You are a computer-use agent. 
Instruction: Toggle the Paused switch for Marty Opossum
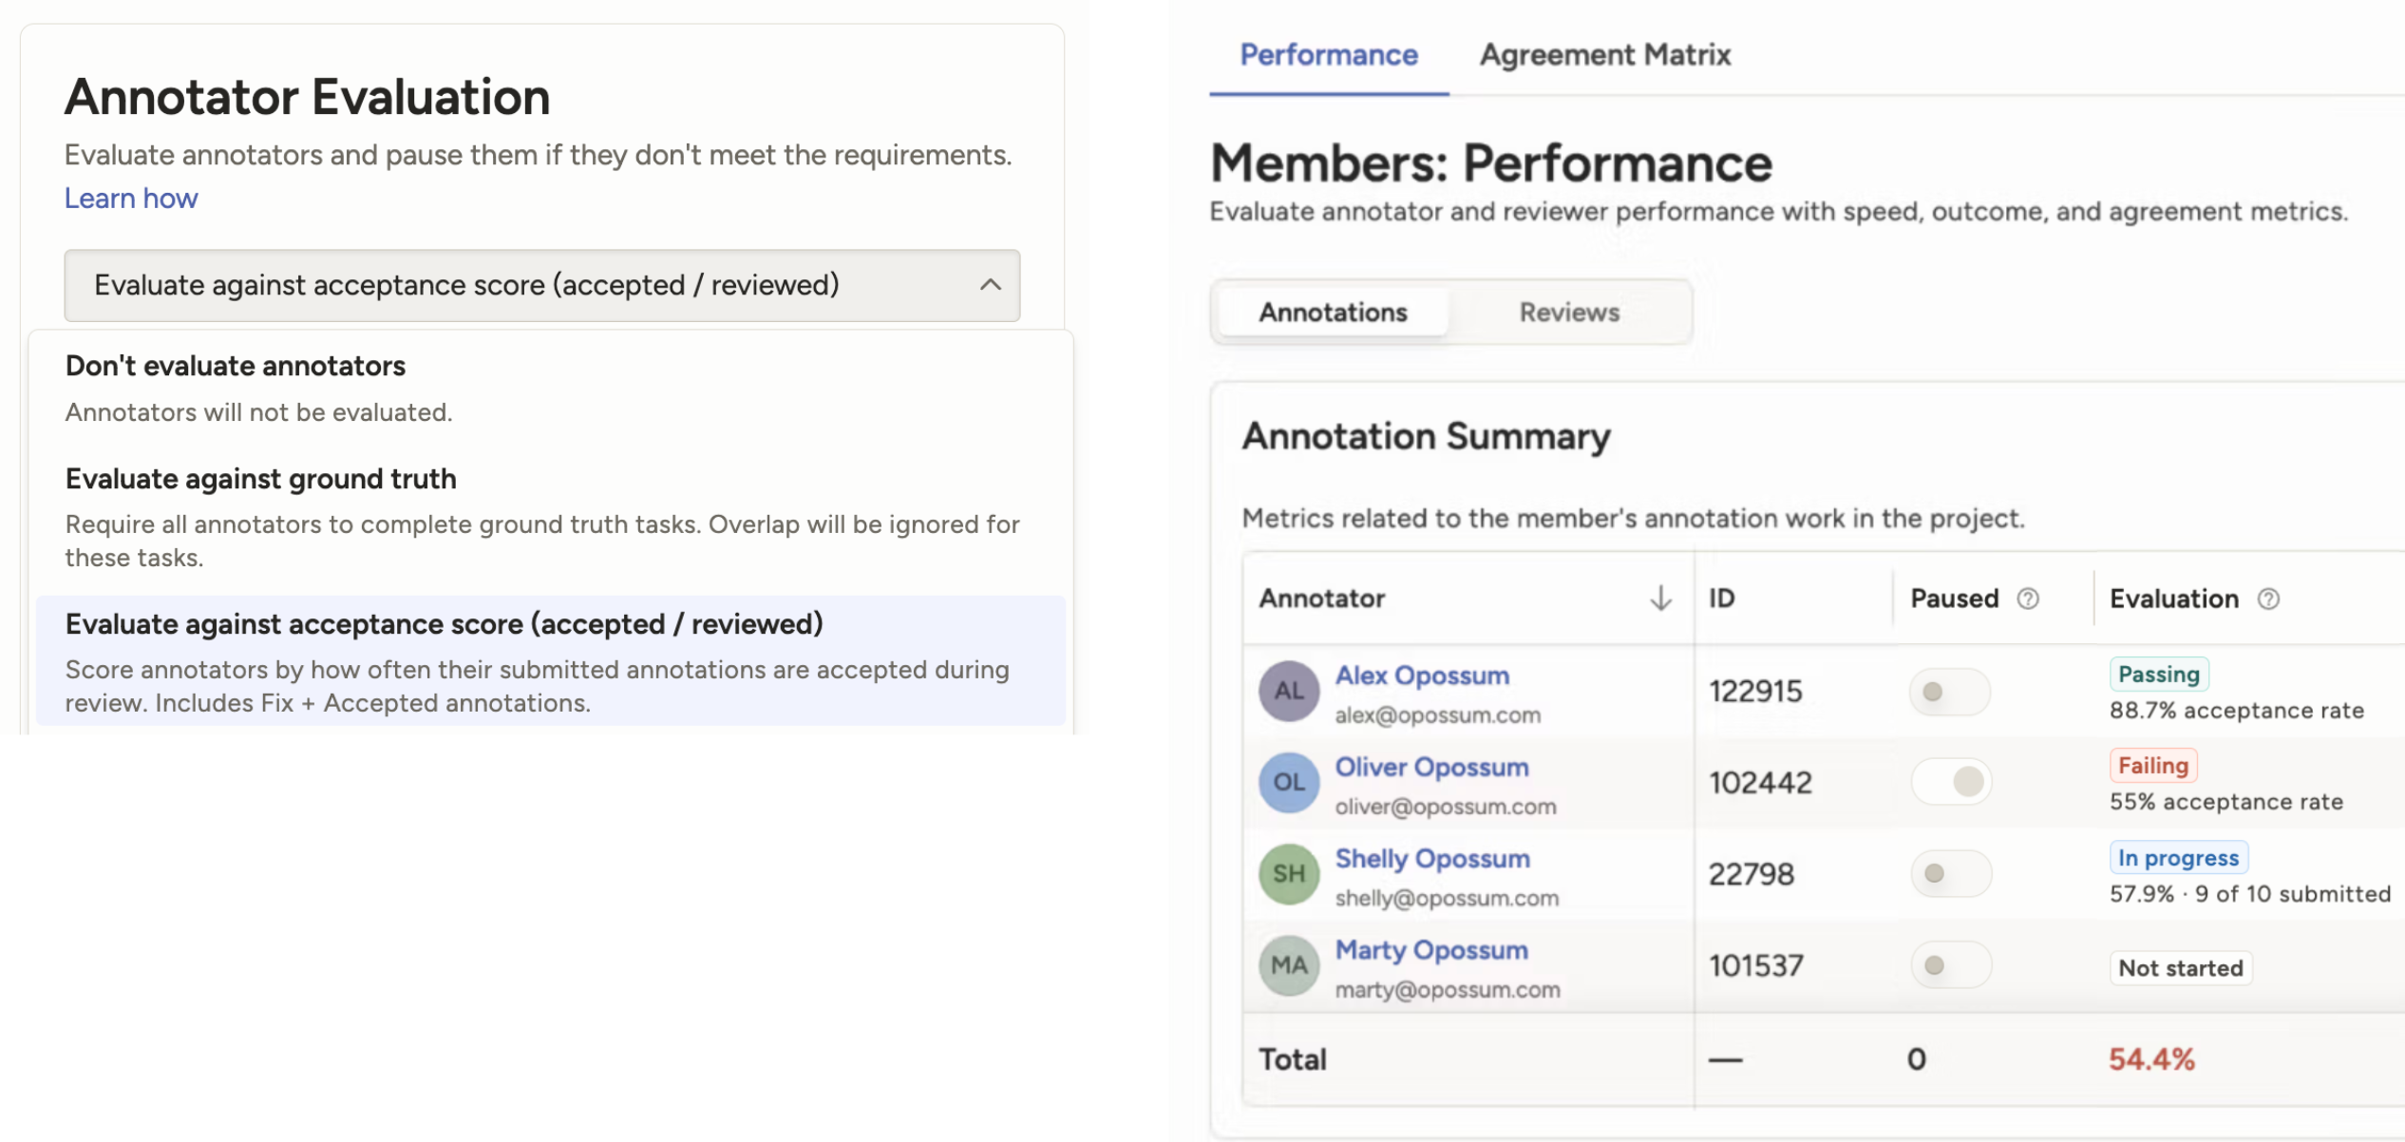pyautogui.click(x=1951, y=965)
